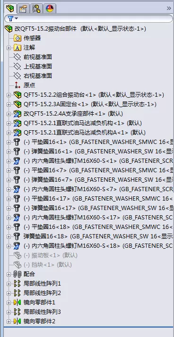Select the 局部线性阵列3 label
Viewport: 174px width, 337px height.
coord(42,312)
